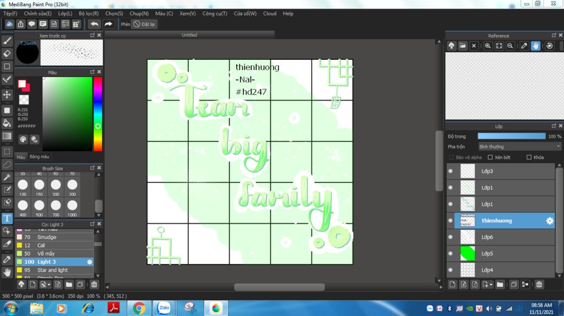Hide the Lớp3 layer
The width and height of the screenshot is (564, 316).
pyautogui.click(x=451, y=171)
